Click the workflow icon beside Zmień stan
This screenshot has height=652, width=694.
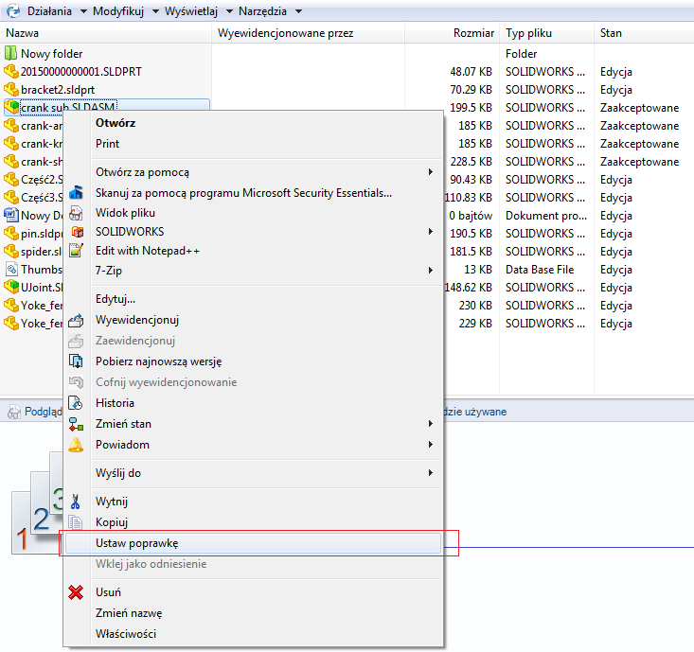[77, 424]
